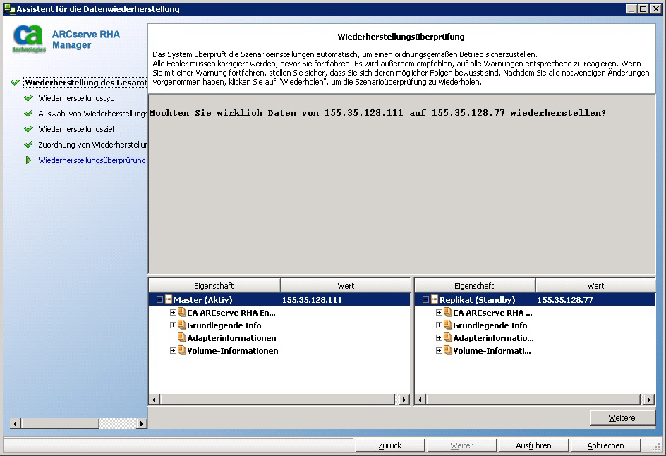
Task: Click checkmark beside Wiederherstellung des Gesamt
Action: click(16, 83)
